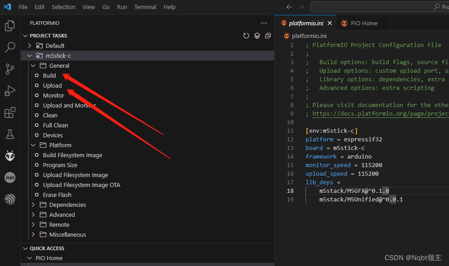This screenshot has width=449, height=266.
Task: Toggle grouping layers icon in Project Tasks
Action: [x=257, y=36]
